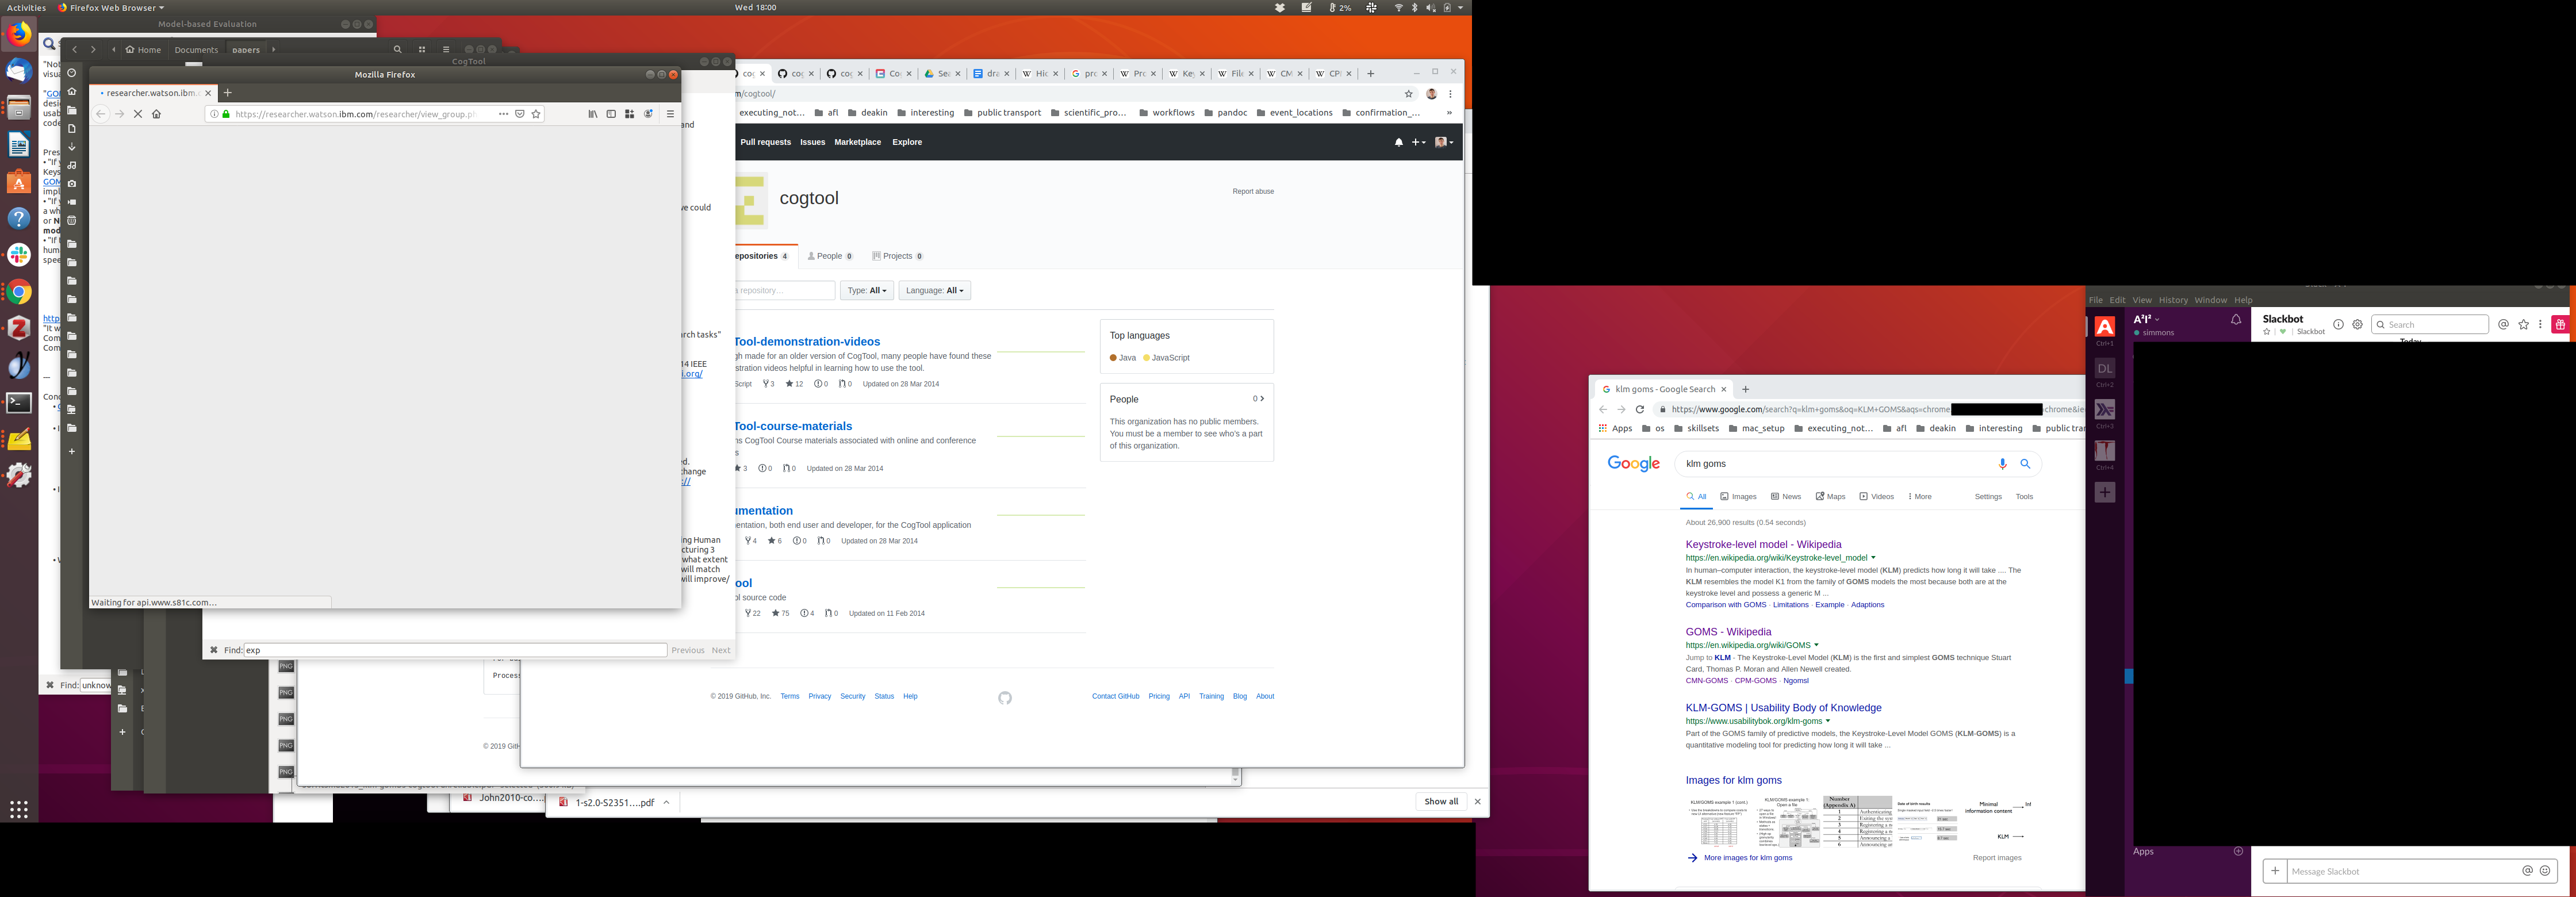The image size is (2576, 897).
Task: Bookmark IBM page with star icon
Action: coord(536,114)
